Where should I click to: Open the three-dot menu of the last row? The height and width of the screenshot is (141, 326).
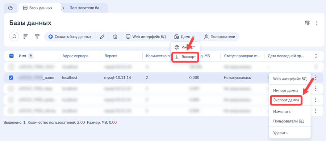[316, 111]
